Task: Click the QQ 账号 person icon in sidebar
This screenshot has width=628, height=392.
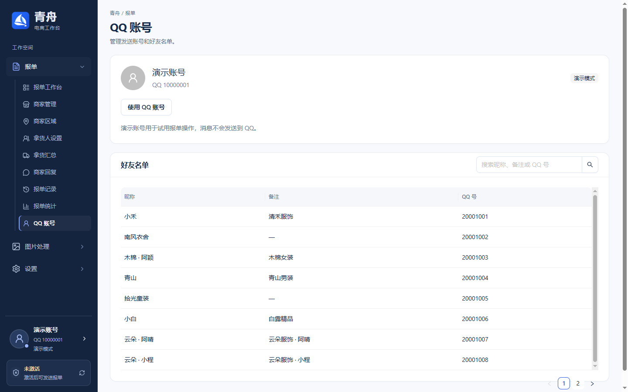Action: pos(26,223)
